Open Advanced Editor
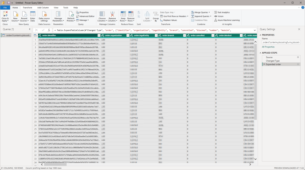Screen dimensions: 305x170 click(86, 16)
